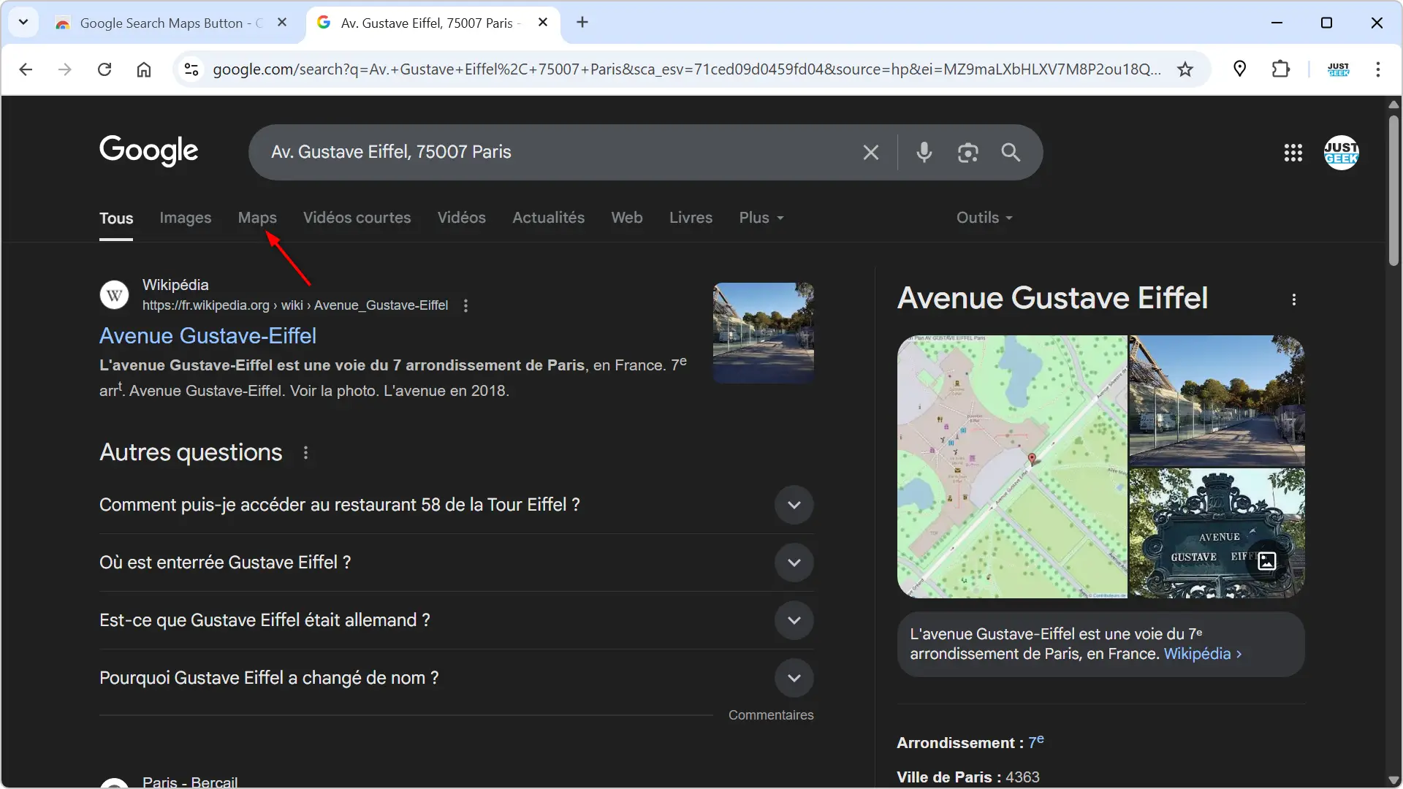Expand question about Gustave Eiffel being allemand
Viewport: 1403px width, 789px height.
(794, 620)
